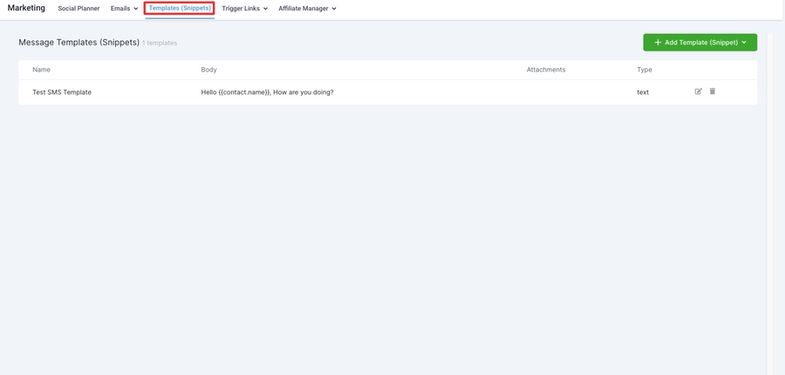Click the Message Templates (Snippets) heading
Screen dimensions: 785x375
pyautogui.click(x=78, y=42)
